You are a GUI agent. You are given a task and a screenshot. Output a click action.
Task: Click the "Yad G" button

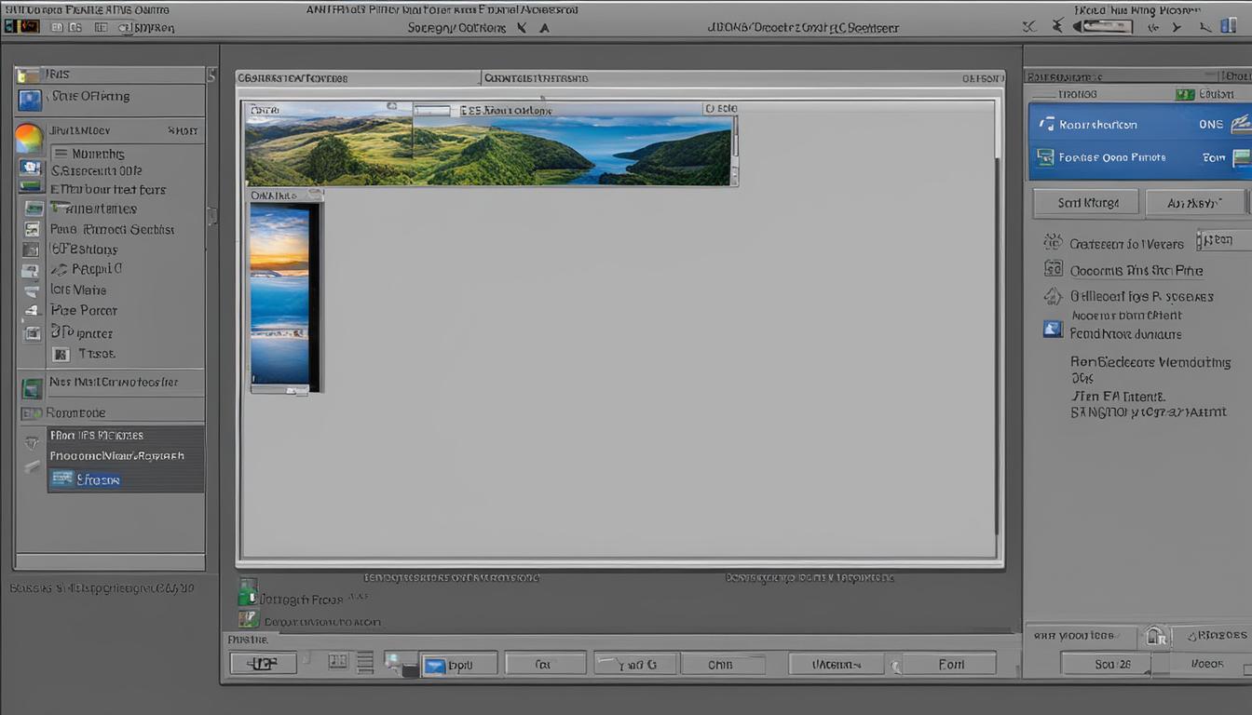[x=633, y=665]
